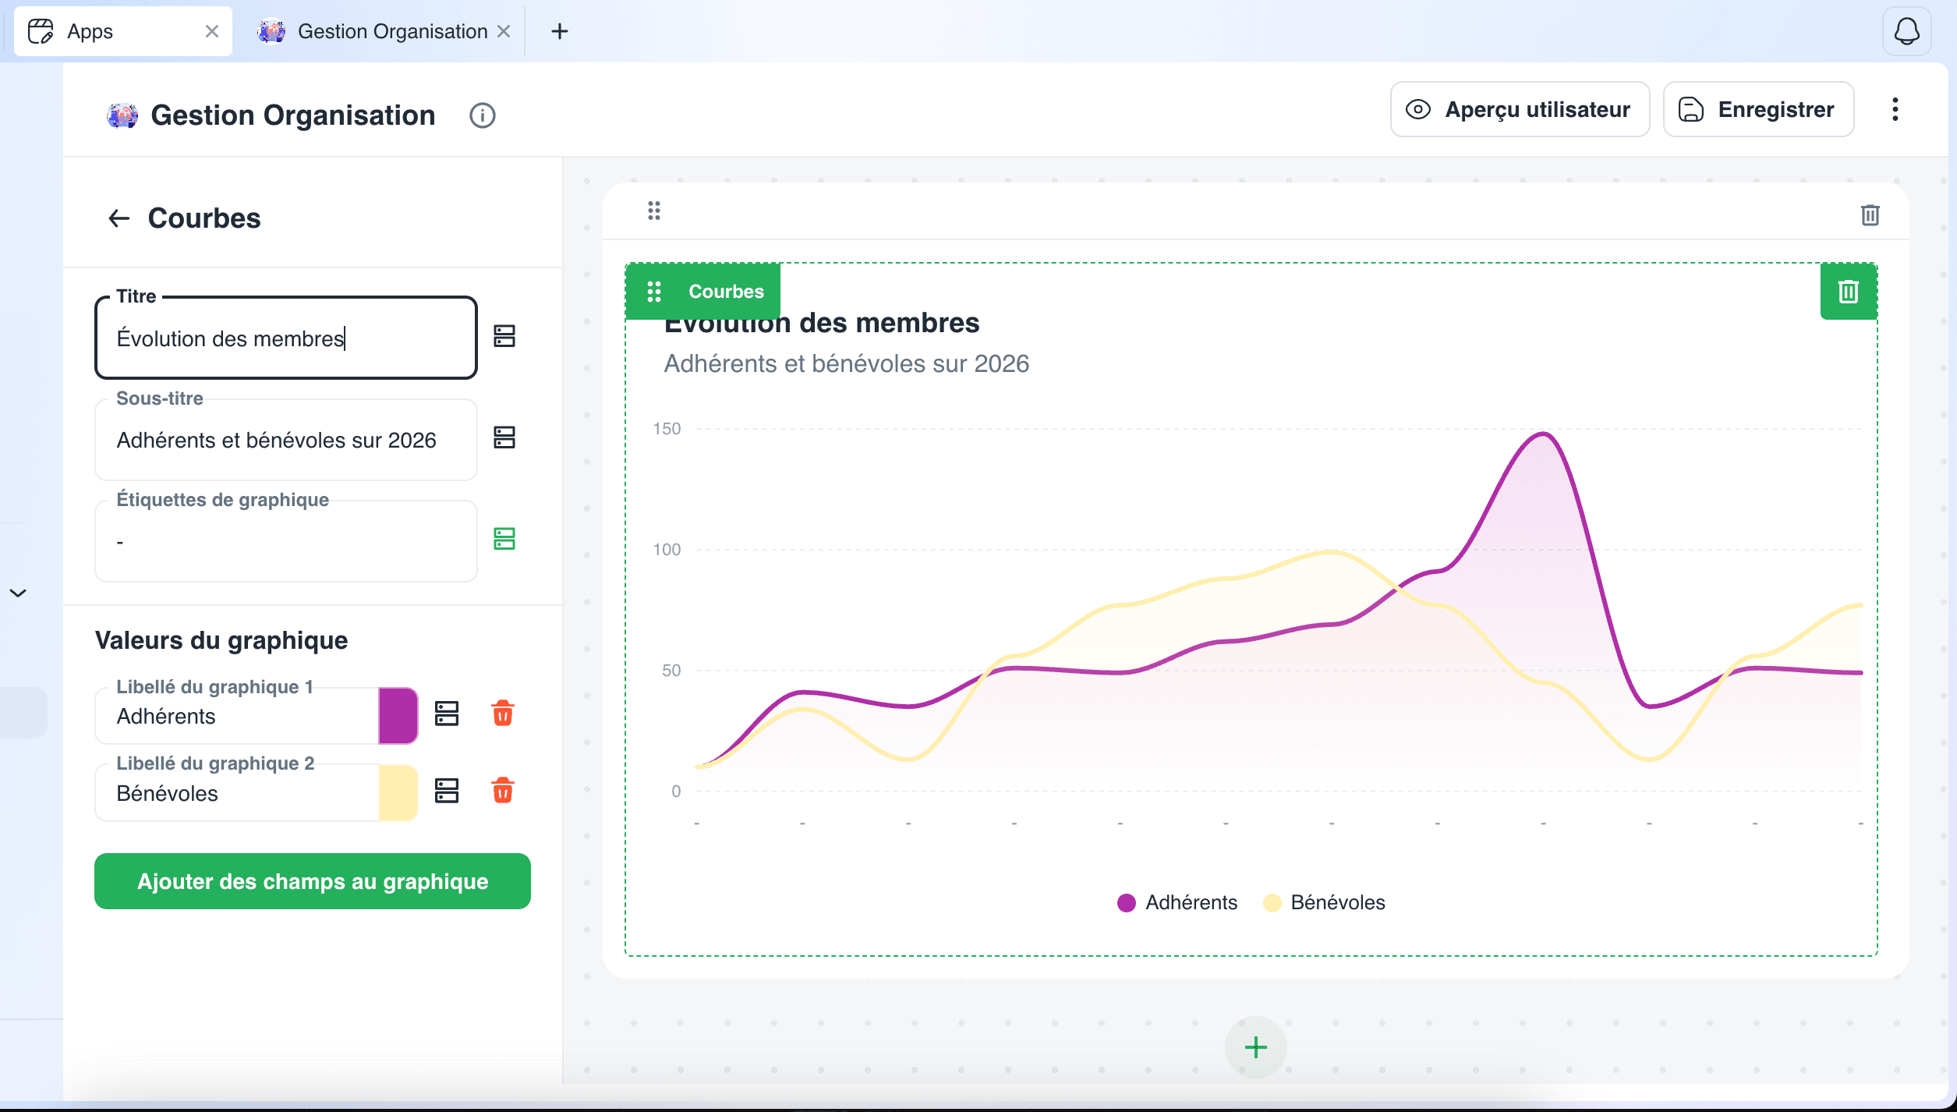The height and width of the screenshot is (1112, 1957).
Task: Click the Valeurs du graphique heading
Action: (221, 640)
